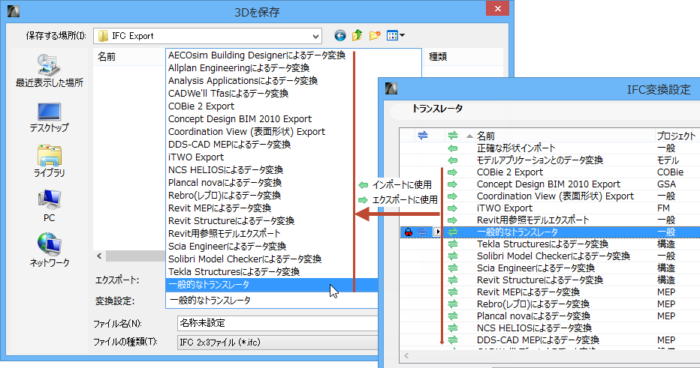Select DDS-CAD MEPによるデータ変換 in dropdown list
The image size is (700, 368).
230,145
